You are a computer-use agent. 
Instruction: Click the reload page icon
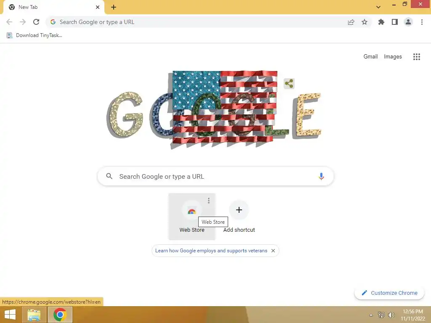pos(36,22)
